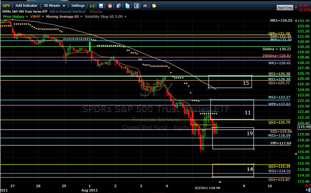
Task: Click the small triangle marker under the time axis
Action: tap(220, 181)
